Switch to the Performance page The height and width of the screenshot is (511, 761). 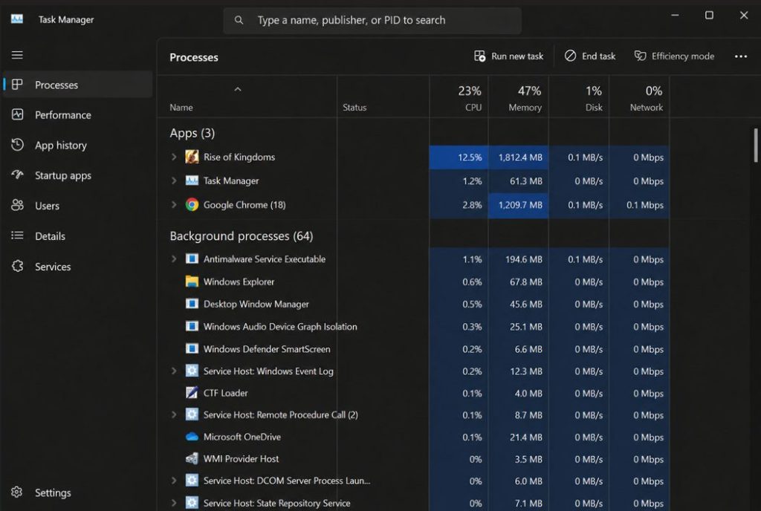point(77,115)
